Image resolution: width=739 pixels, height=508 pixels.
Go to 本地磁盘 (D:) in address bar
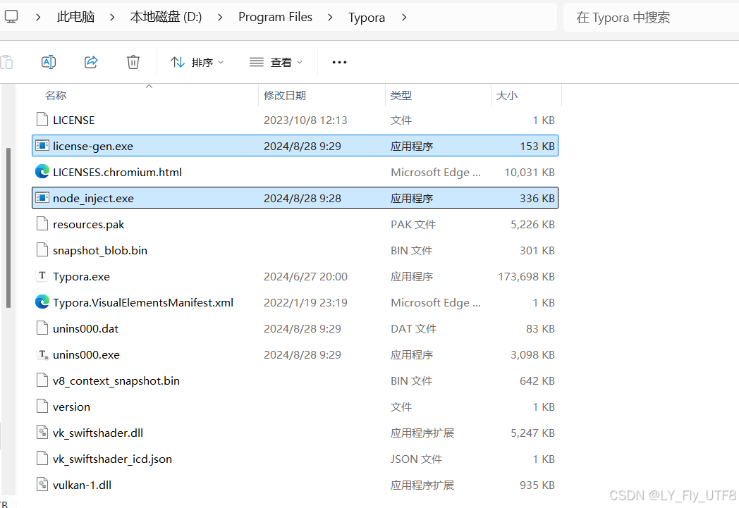tap(166, 17)
